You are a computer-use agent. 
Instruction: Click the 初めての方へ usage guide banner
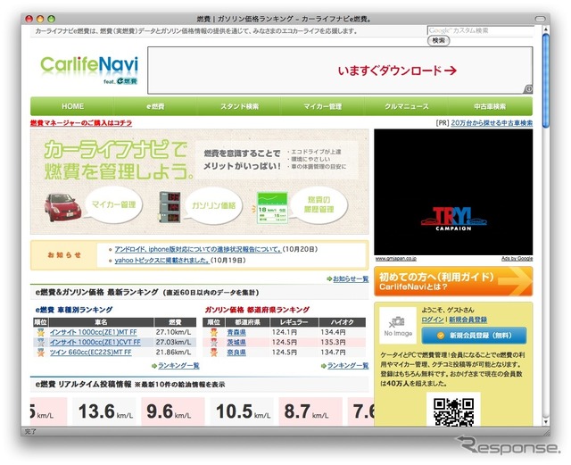453,281
